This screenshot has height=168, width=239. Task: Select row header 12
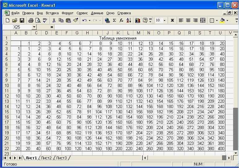point(7,96)
